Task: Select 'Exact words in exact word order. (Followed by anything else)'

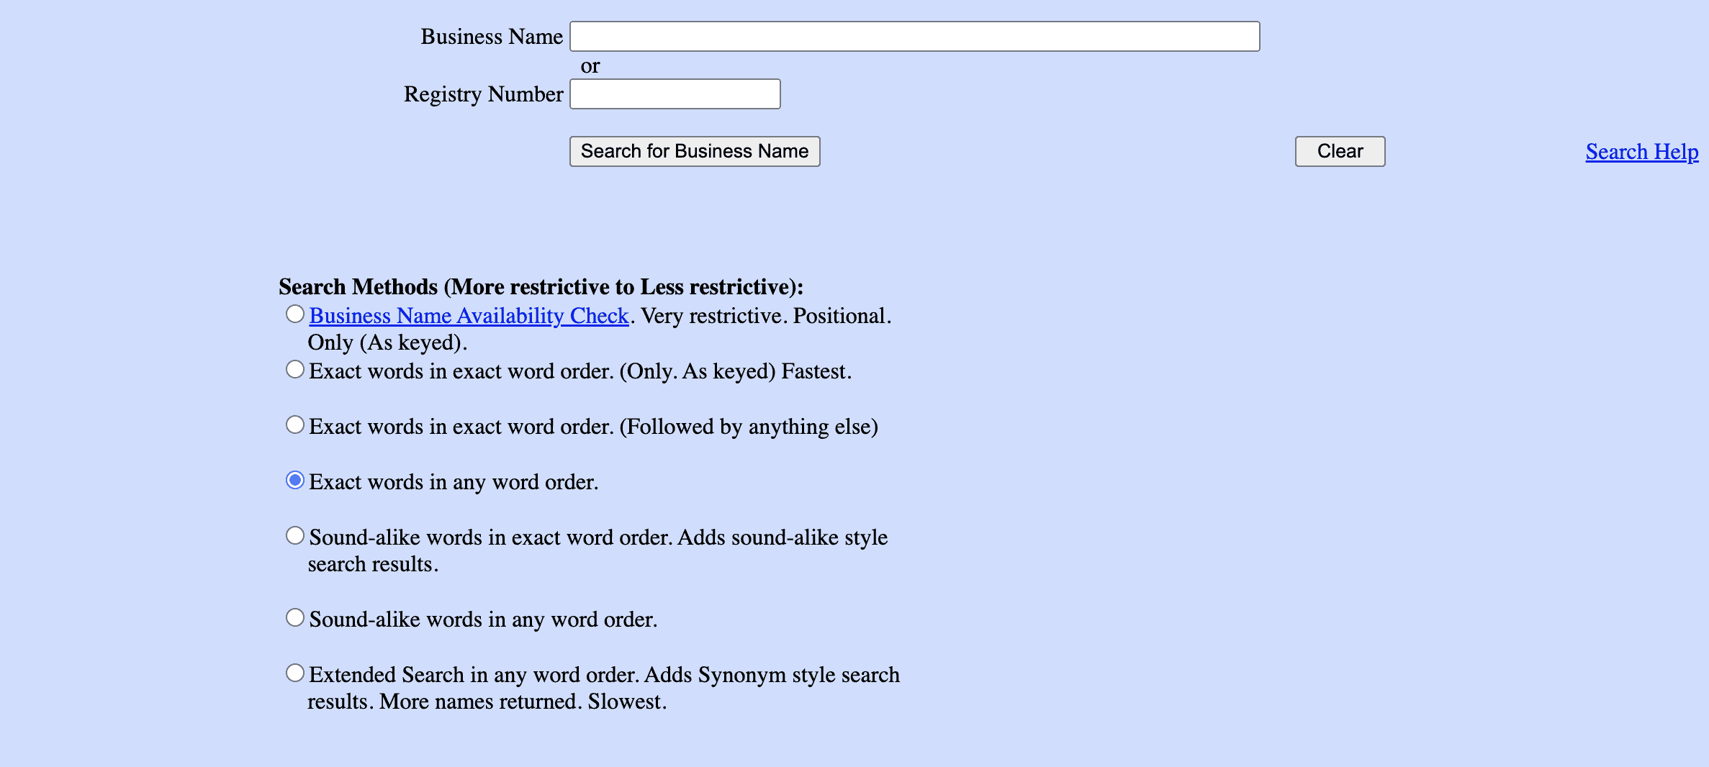Action: pyautogui.click(x=294, y=425)
